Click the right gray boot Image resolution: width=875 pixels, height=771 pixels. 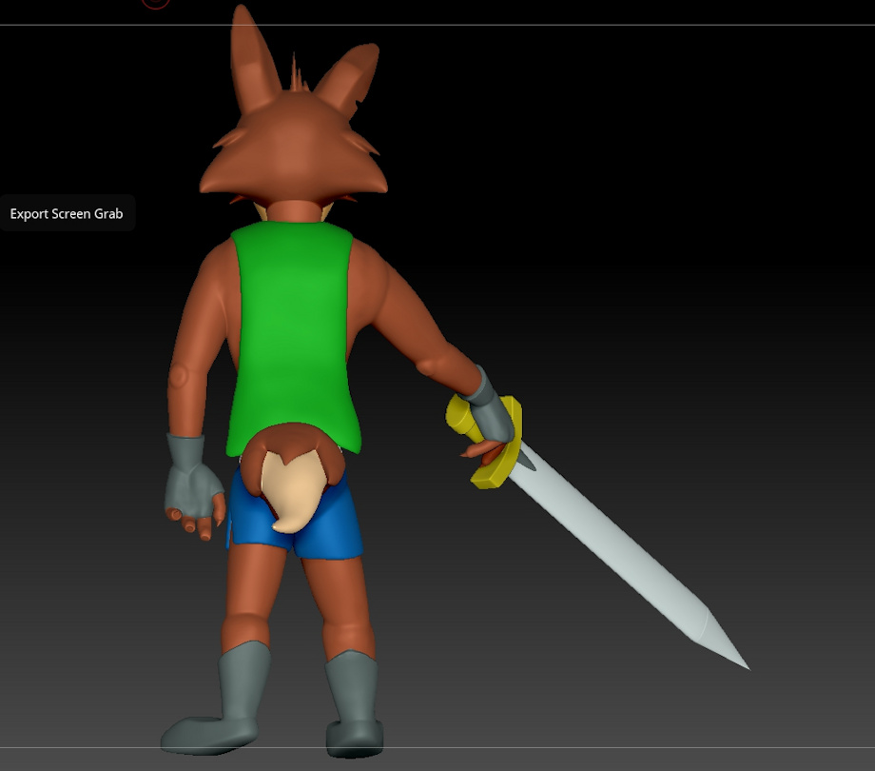(354, 704)
